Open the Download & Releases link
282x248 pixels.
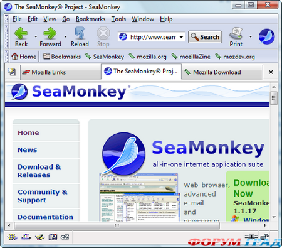(39, 171)
